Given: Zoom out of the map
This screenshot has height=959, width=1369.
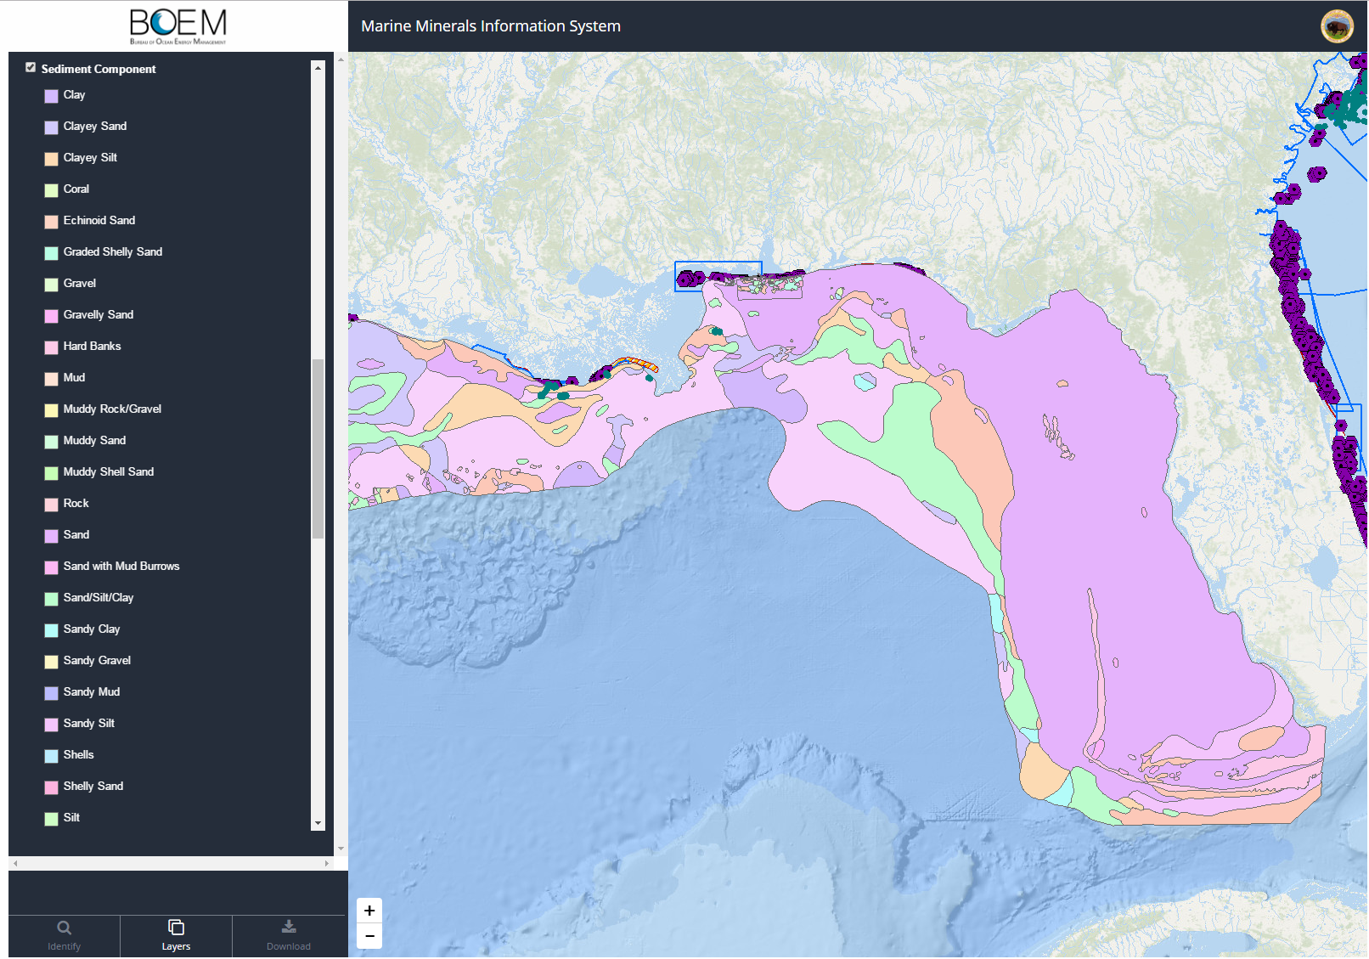Looking at the screenshot, I should pyautogui.click(x=369, y=937).
